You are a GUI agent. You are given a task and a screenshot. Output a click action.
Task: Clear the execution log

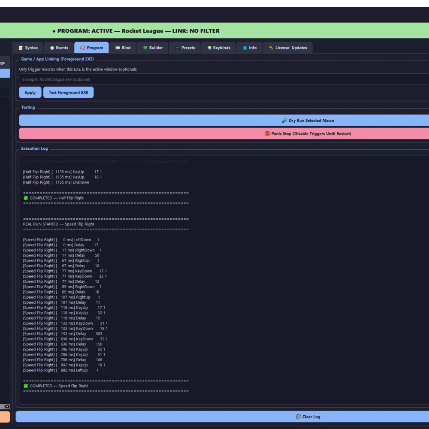coord(222,417)
